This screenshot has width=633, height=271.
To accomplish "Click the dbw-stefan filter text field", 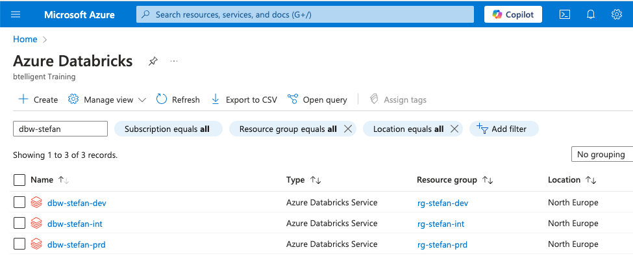I will [60, 129].
